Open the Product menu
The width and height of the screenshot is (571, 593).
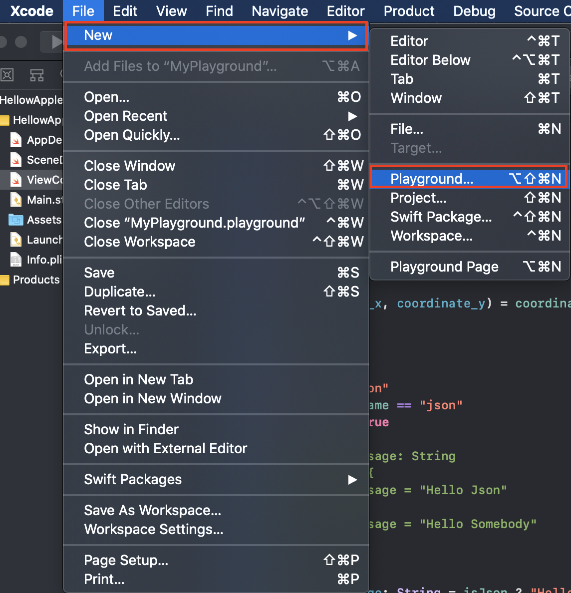pos(409,11)
